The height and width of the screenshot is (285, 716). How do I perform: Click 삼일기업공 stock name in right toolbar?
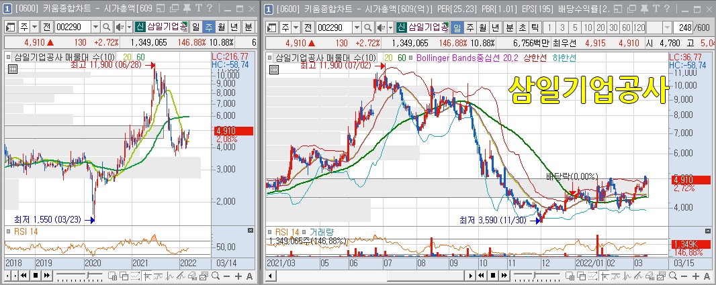coord(428,27)
